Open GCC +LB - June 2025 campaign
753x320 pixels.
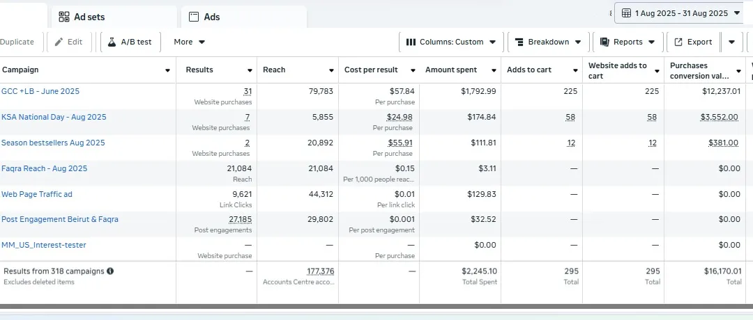tap(40, 91)
